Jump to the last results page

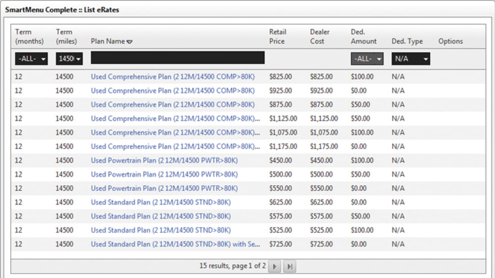click(x=289, y=266)
